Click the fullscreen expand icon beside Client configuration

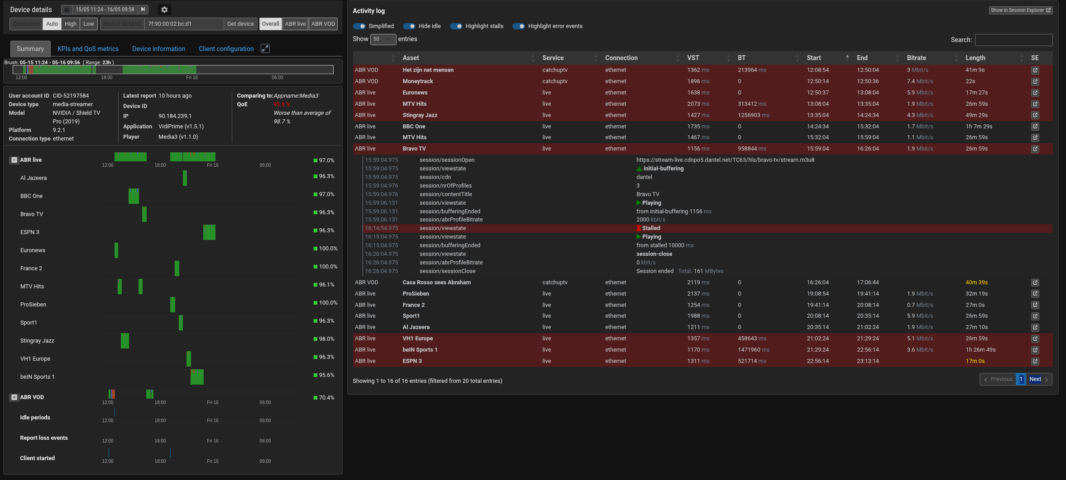[265, 48]
